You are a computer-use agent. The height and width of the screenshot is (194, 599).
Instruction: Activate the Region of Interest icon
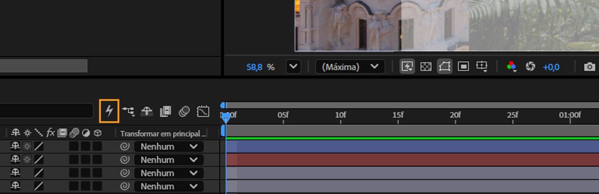[x=463, y=67]
